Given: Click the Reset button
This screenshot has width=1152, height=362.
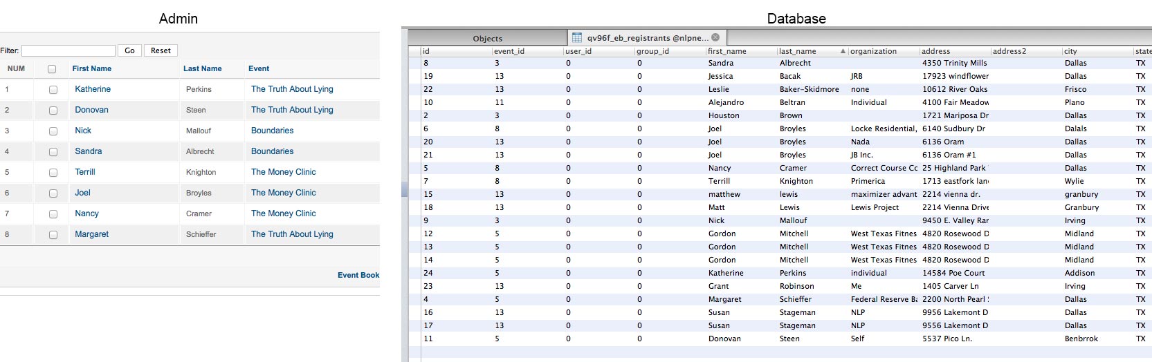Looking at the screenshot, I should click(x=161, y=50).
